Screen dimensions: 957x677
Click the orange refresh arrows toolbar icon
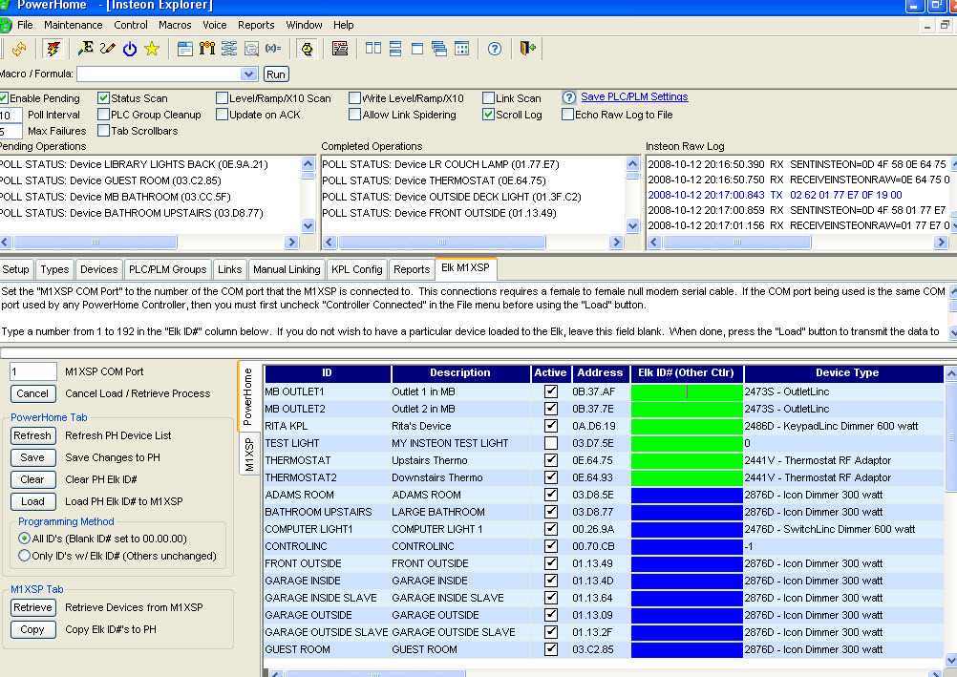[x=19, y=49]
